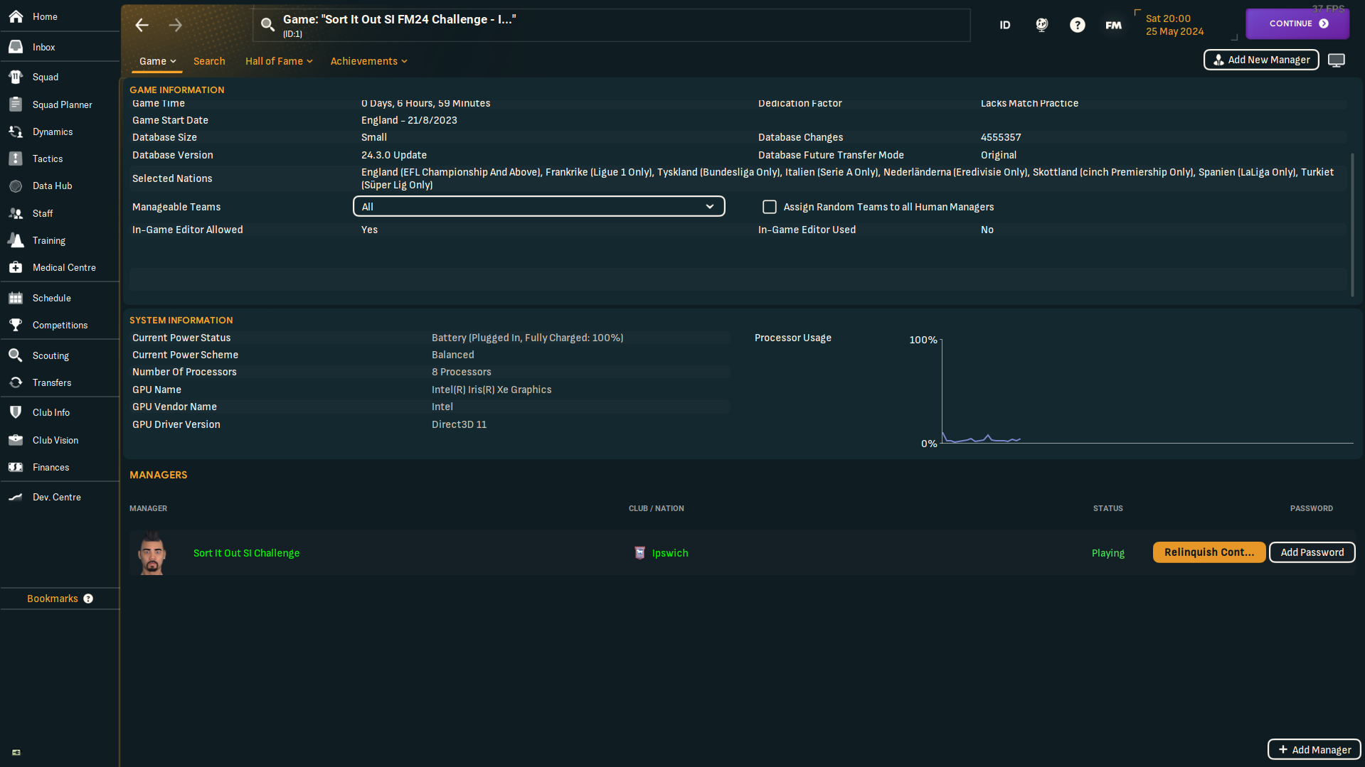Viewport: 1365px width, 767px height.
Task: Open the Competitions trophy icon
Action: point(16,325)
